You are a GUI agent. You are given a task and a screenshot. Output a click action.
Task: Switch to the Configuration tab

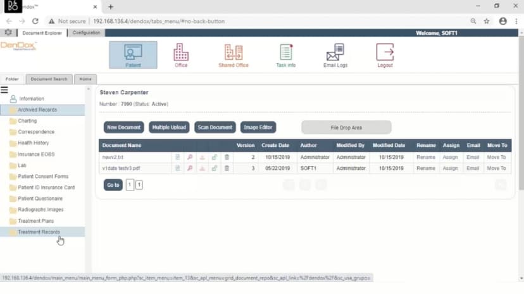pos(86,33)
